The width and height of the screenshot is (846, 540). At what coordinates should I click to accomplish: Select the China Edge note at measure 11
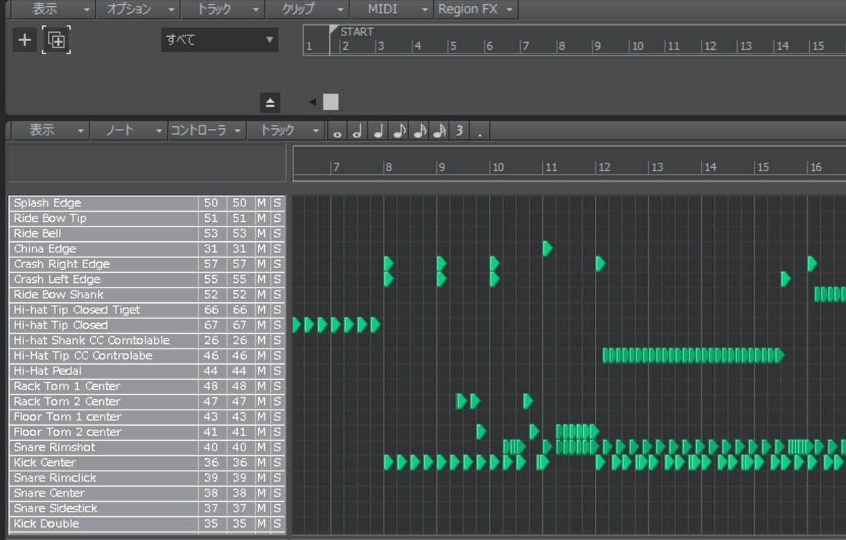tap(547, 248)
